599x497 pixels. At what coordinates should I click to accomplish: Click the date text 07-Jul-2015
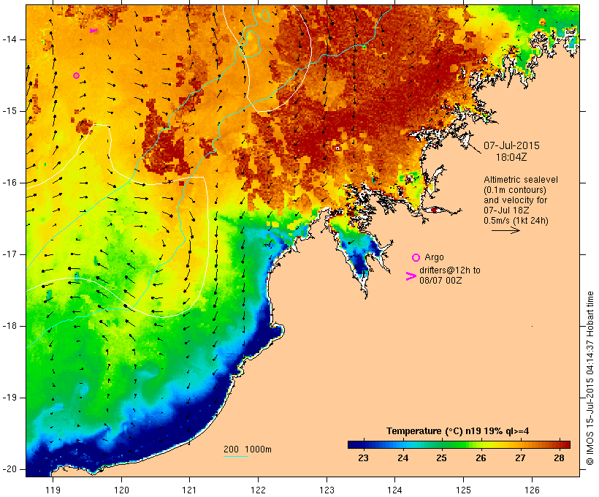[511, 145]
